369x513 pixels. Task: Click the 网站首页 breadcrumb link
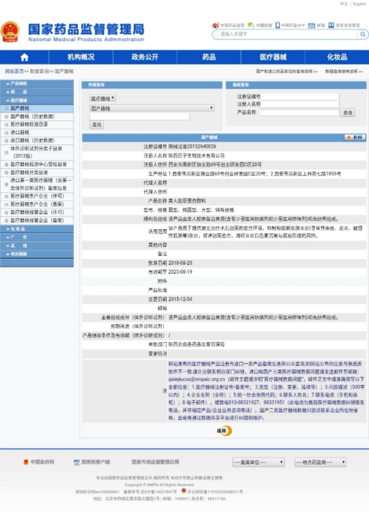(x=14, y=72)
